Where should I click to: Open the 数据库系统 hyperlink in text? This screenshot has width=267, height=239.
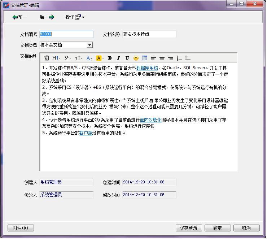coord(147,68)
